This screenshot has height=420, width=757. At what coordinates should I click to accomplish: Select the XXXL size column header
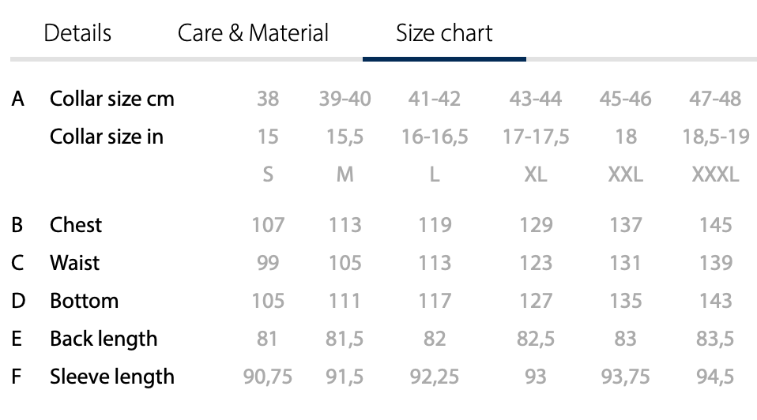[x=715, y=174]
